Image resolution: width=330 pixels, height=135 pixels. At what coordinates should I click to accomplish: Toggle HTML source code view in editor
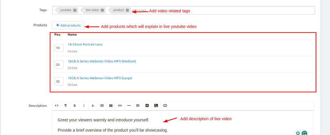(x=57, y=106)
